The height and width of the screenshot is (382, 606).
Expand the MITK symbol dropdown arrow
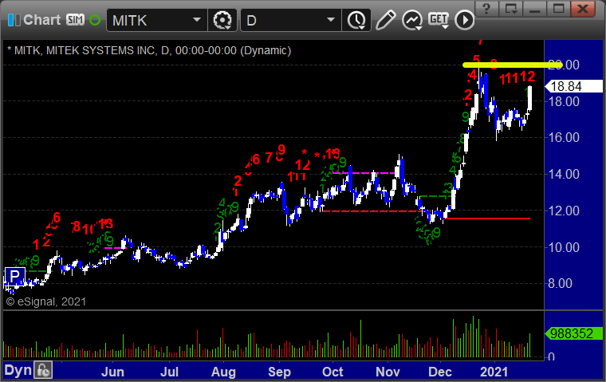pyautogui.click(x=197, y=19)
